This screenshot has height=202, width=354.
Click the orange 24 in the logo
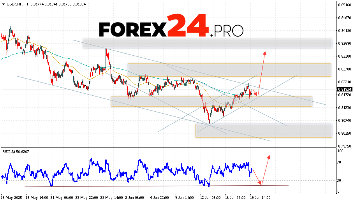[x=188, y=26]
